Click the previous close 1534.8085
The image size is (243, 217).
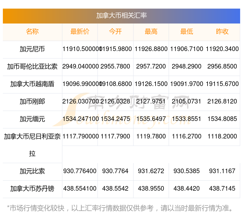[x=222, y=119]
